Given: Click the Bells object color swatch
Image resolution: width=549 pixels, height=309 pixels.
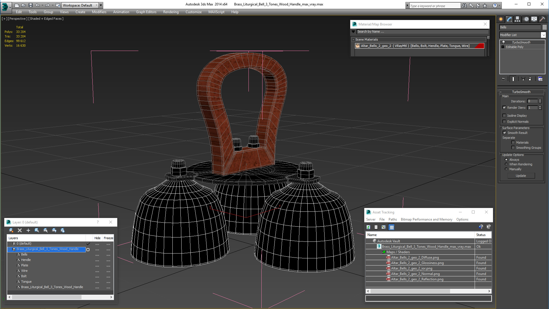Looking at the screenshot, I should pos(544,27).
